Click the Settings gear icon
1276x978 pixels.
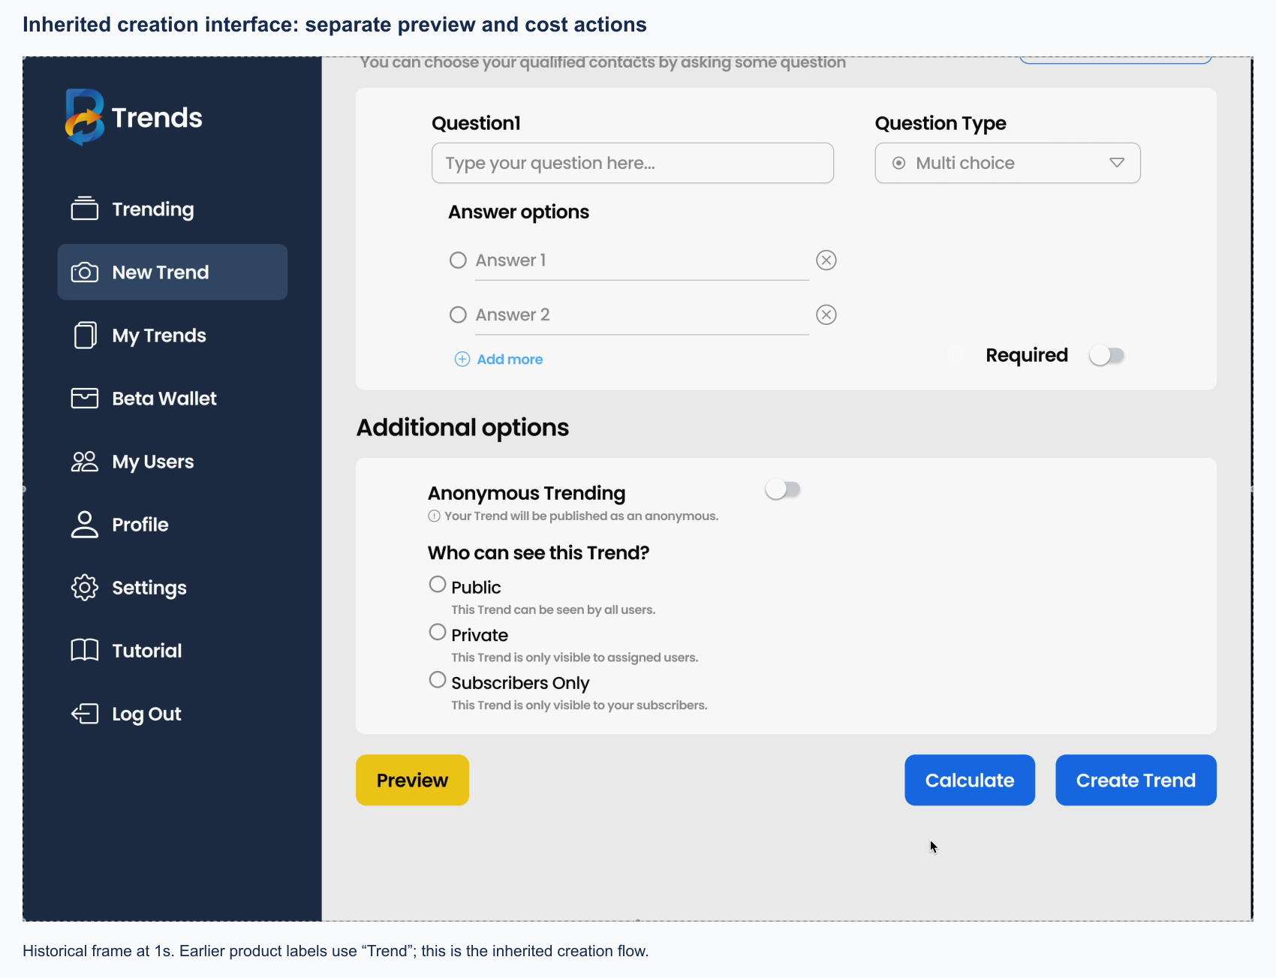click(x=85, y=587)
